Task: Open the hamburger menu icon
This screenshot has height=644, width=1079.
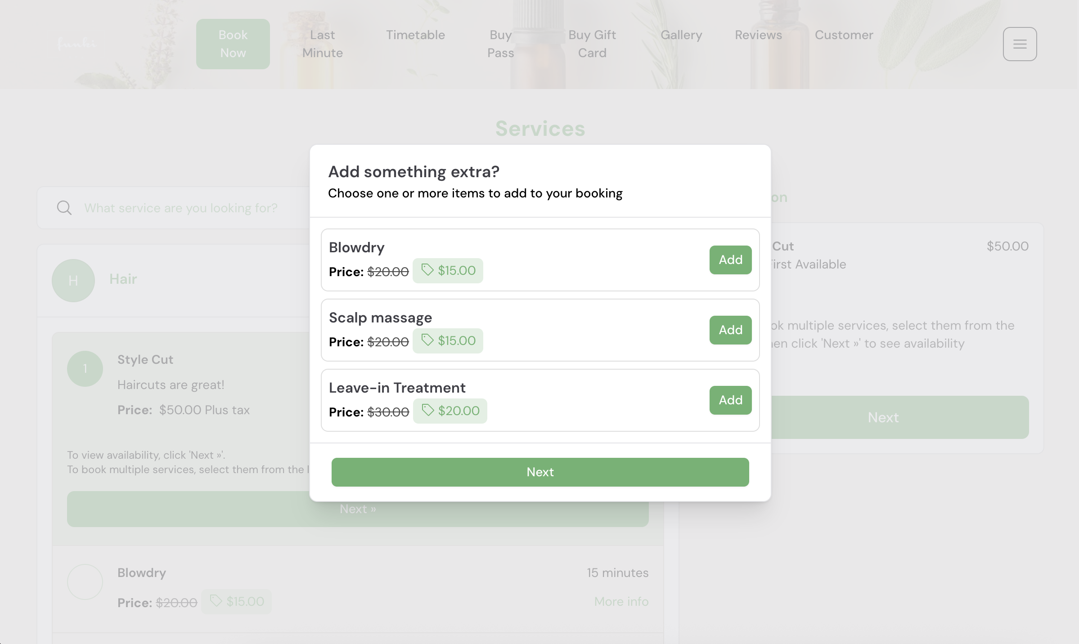Action: pos(1020,44)
